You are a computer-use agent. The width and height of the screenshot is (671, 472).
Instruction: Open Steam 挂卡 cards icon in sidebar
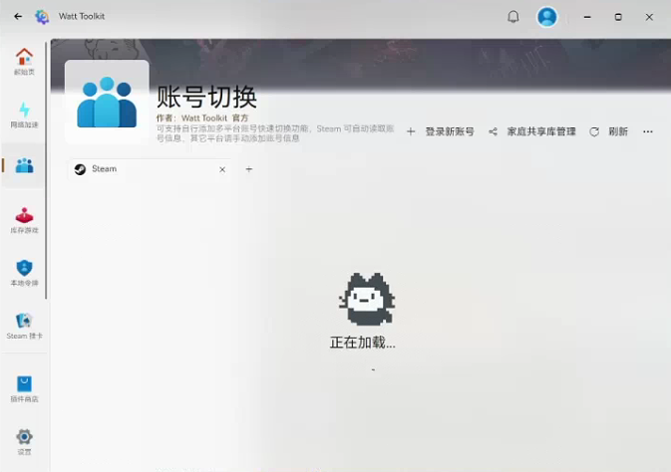[x=24, y=321]
